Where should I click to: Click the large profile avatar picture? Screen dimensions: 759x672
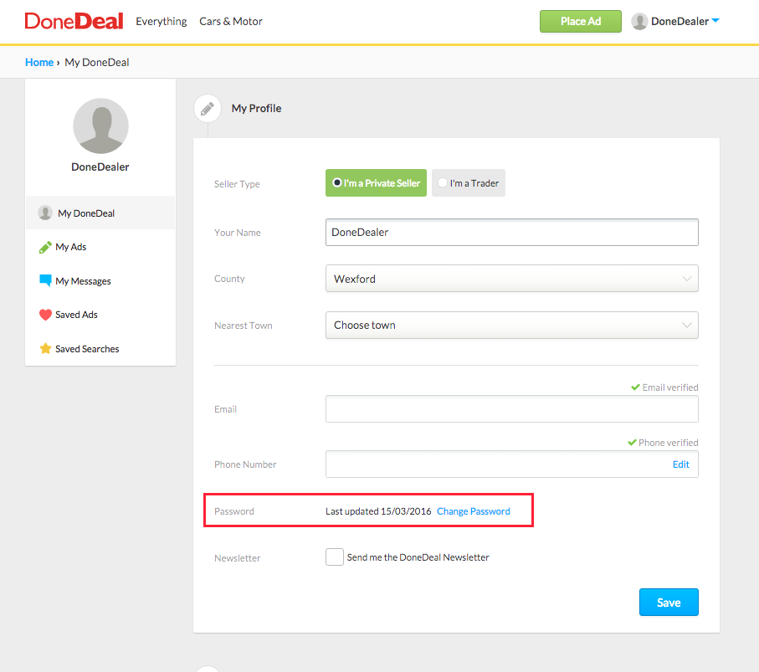[x=100, y=126]
